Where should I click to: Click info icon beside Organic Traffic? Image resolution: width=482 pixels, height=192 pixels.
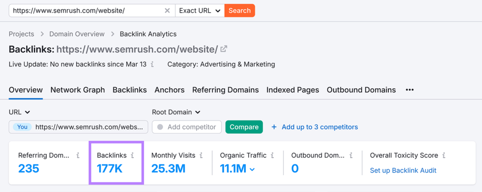point(272,155)
